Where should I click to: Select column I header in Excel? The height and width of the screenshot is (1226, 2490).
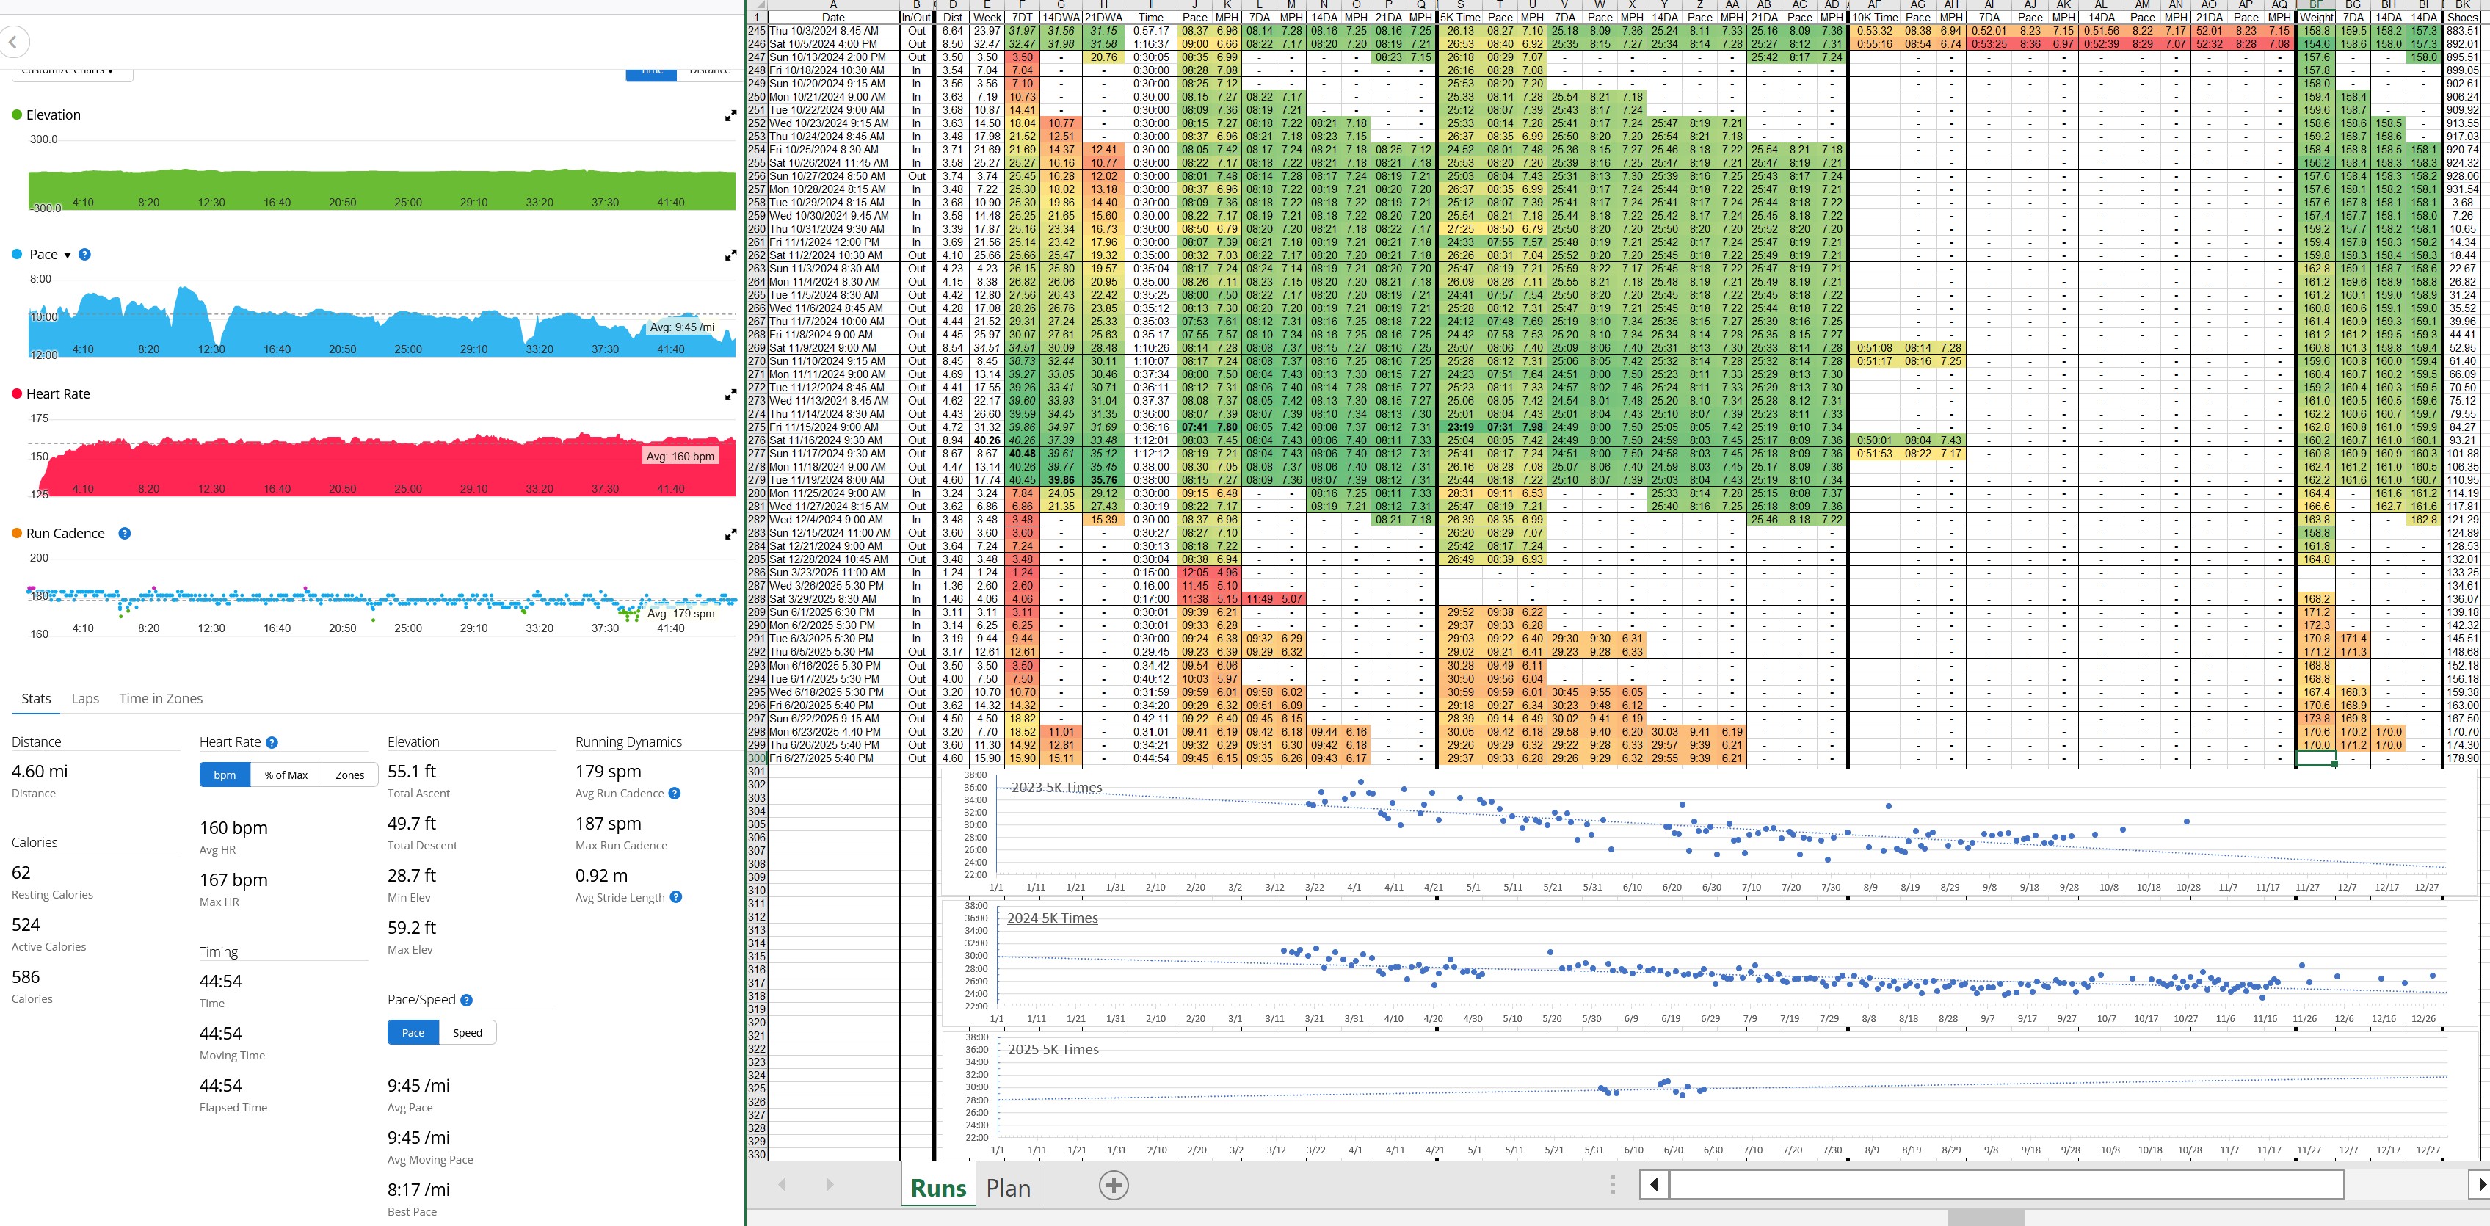pyautogui.click(x=1150, y=5)
